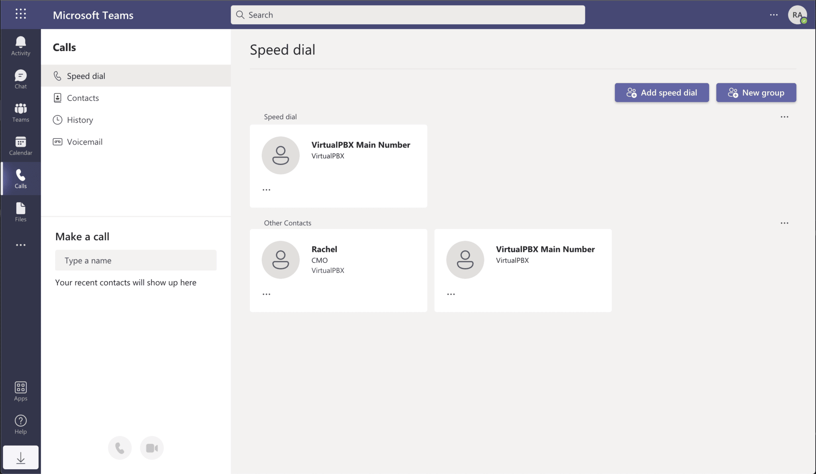Start a video call with the camera icon
Image resolution: width=816 pixels, height=474 pixels.
pyautogui.click(x=152, y=447)
